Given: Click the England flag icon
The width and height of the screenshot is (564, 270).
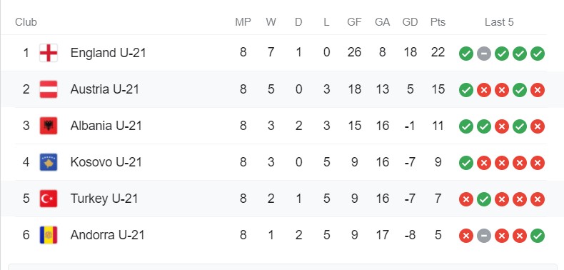Looking at the screenshot, I should pos(49,53).
